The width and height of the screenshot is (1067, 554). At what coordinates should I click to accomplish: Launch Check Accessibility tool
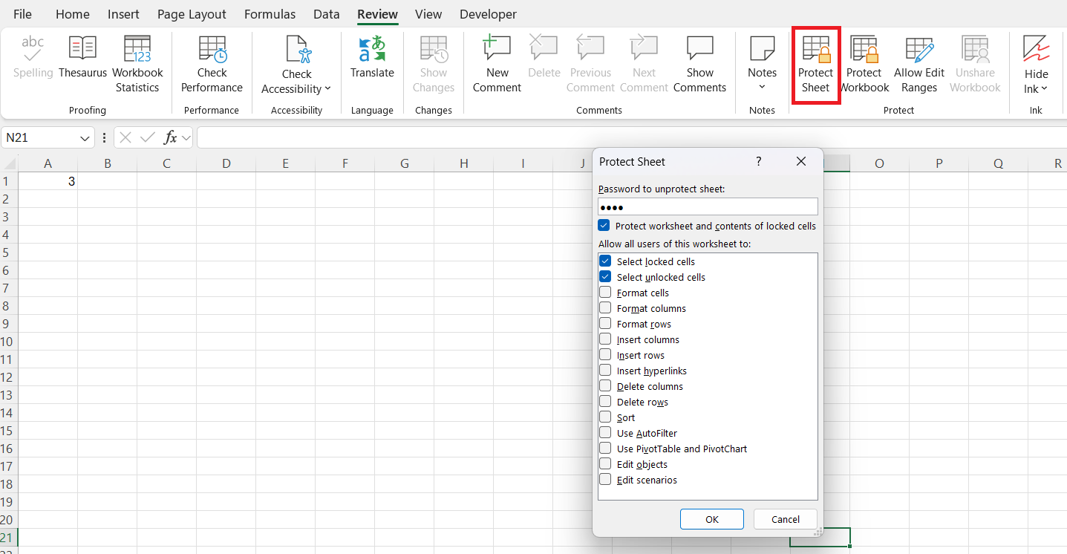click(296, 65)
